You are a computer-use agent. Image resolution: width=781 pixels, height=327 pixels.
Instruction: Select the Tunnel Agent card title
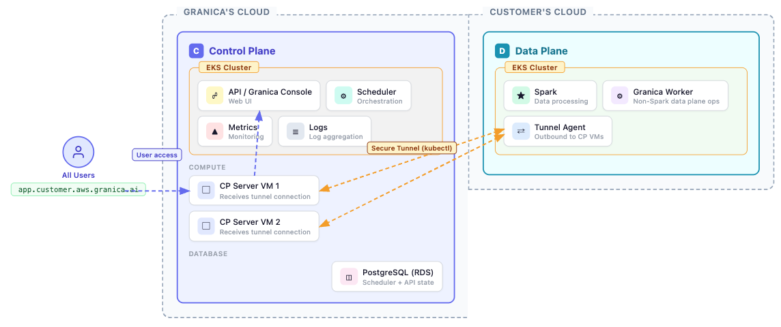[560, 127]
